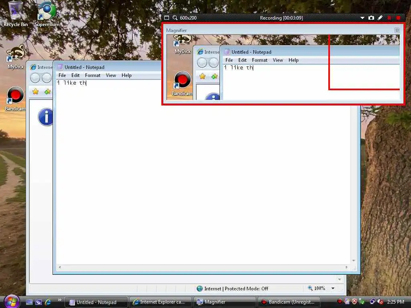Click the Internet Explorer Back button

coord(35,78)
